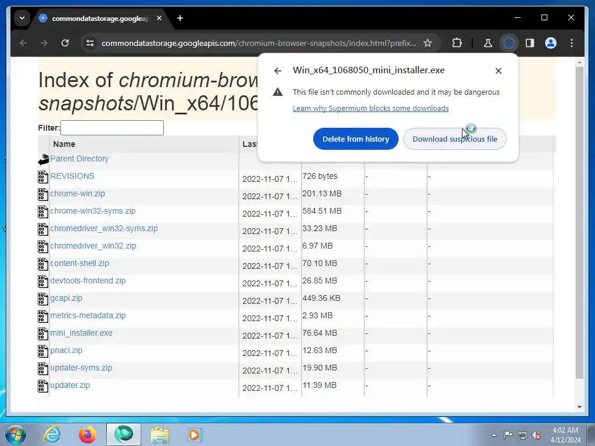Open site information icon in address bar
The image size is (595, 446).
[x=90, y=43]
